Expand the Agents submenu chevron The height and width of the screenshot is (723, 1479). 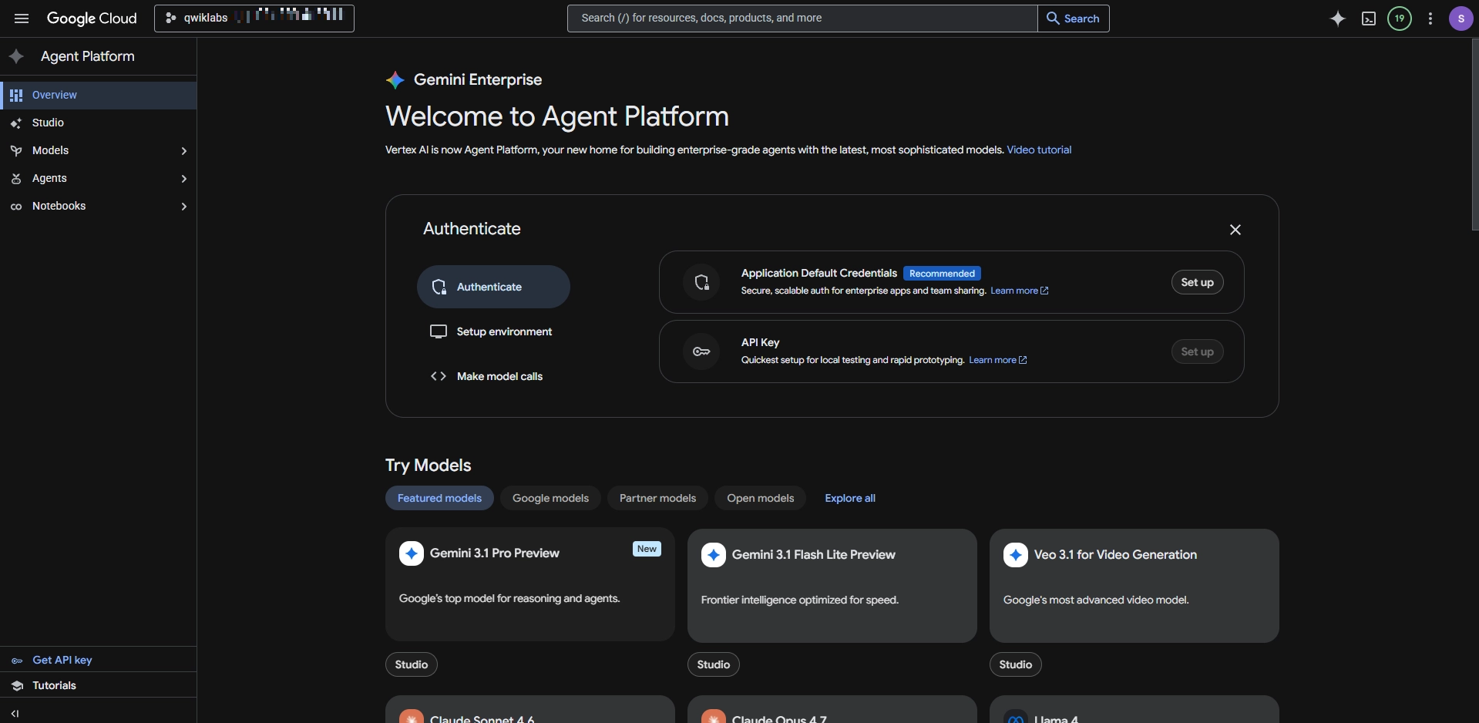click(x=183, y=179)
